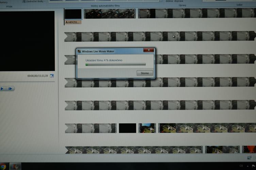Image resolution: width=256 pixels, height=170 pixels.
Task: Click the Sdílet group label
Action: [x=239, y=5]
